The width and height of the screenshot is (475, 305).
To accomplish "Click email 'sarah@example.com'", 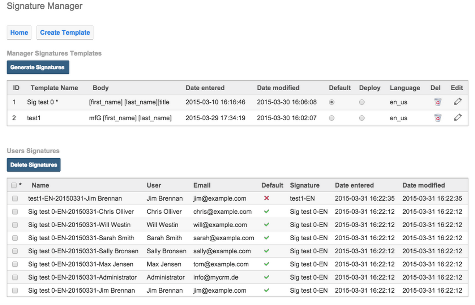I will pos(224,238).
